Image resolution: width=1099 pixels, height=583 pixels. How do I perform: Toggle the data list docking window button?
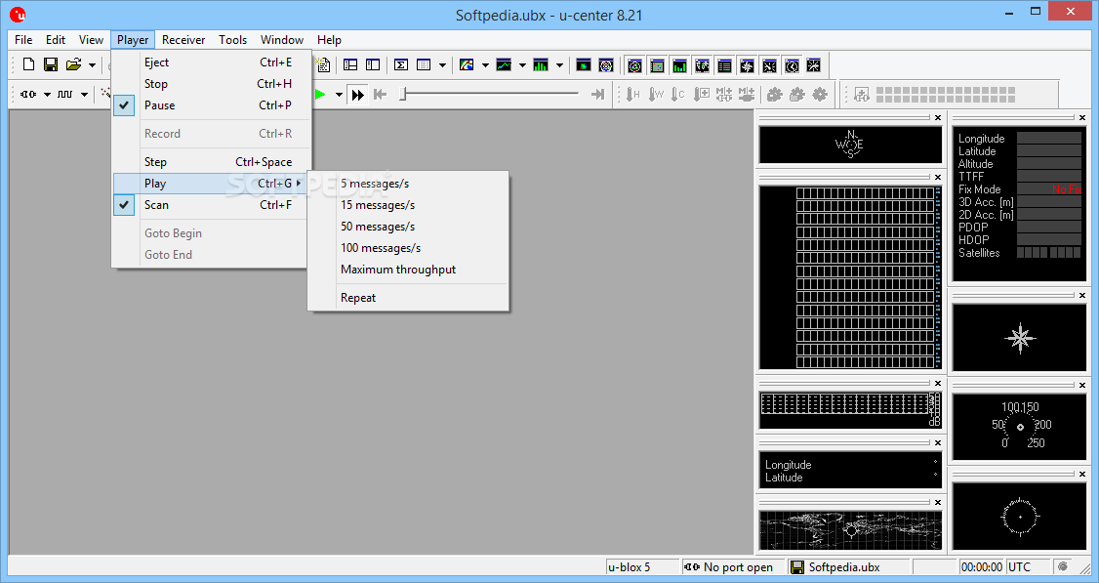coord(725,65)
